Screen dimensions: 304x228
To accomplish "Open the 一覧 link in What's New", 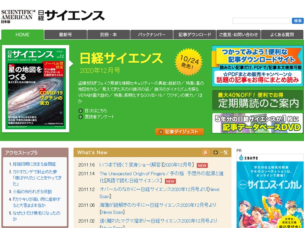I will click(224, 152).
